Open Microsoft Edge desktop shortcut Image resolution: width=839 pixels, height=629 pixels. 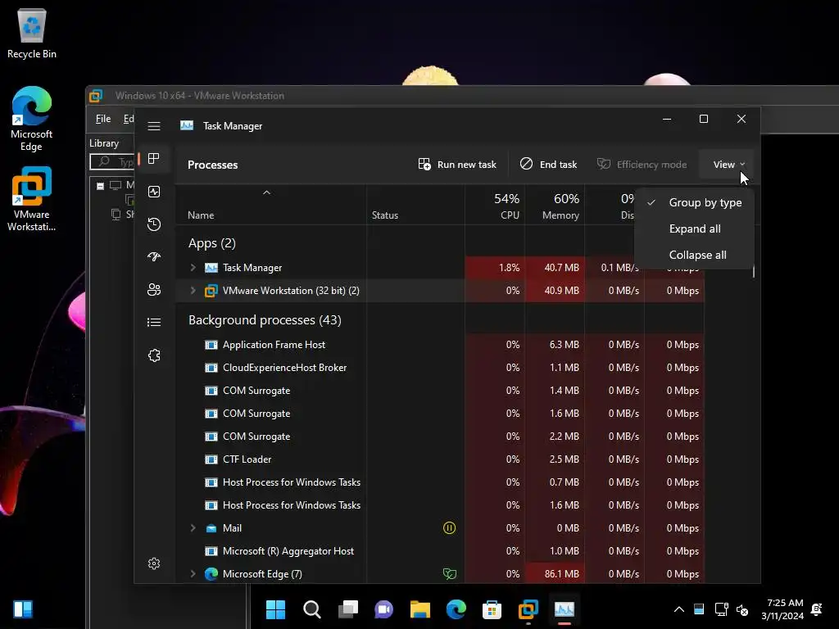click(32, 119)
